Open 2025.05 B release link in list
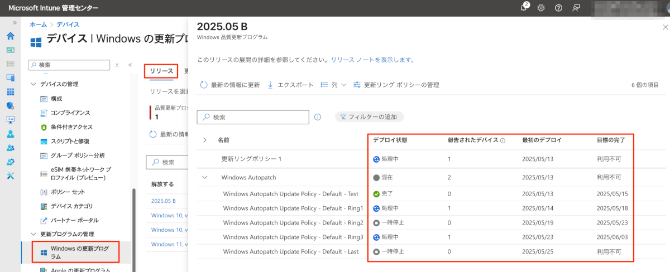670x272 pixels. point(164,201)
